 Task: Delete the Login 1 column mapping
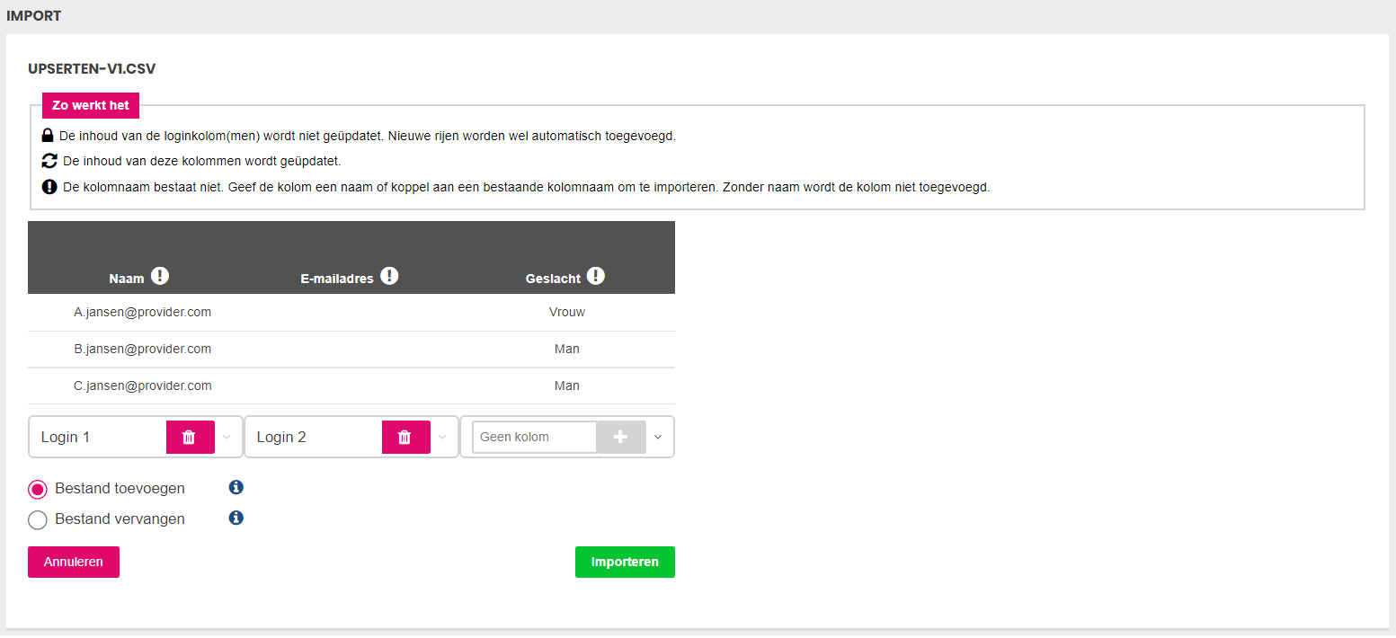[191, 437]
